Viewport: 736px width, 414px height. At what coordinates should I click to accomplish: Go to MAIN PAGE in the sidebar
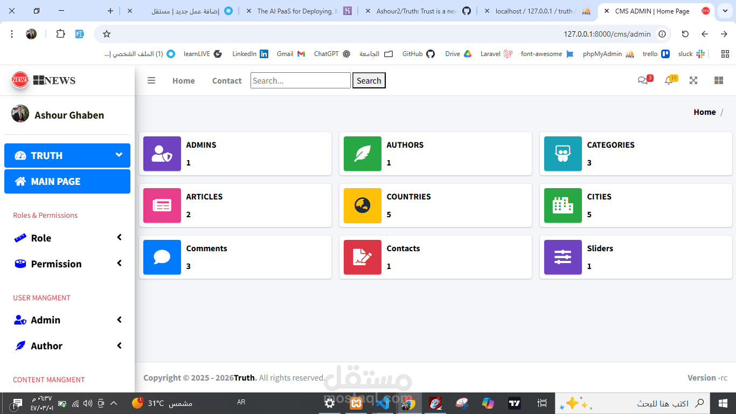pos(67,181)
